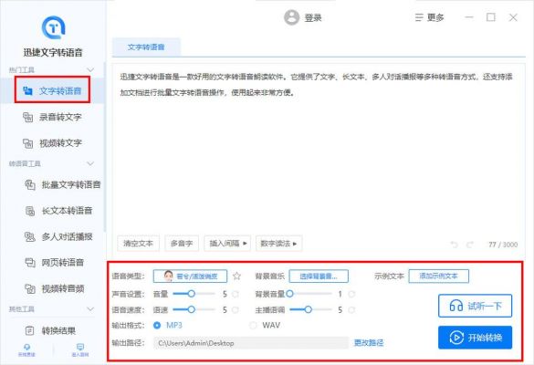Collapse the 转语音工具 section
Image resolution: width=534 pixels, height=365 pixels.
coord(90,163)
